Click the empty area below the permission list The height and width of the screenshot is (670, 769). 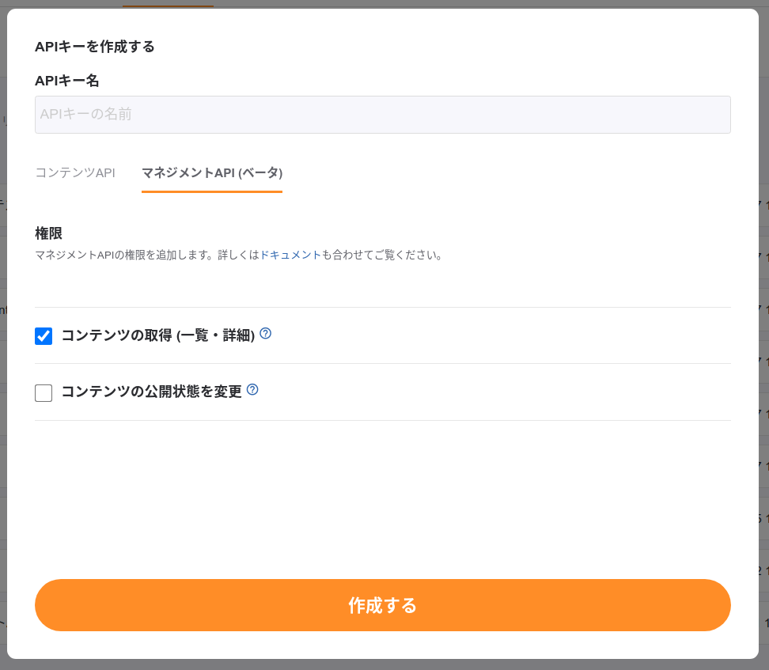click(382, 498)
